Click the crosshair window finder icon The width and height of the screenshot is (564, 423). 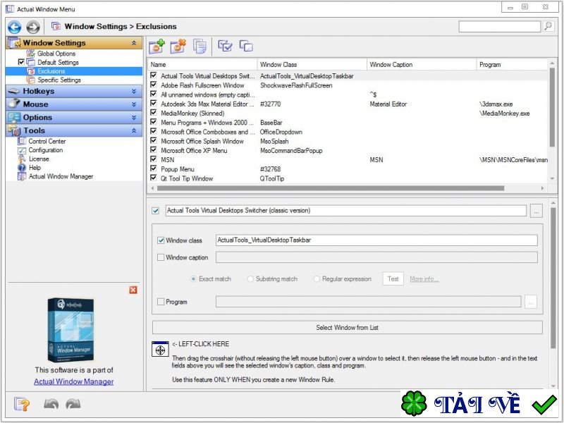tap(160, 350)
